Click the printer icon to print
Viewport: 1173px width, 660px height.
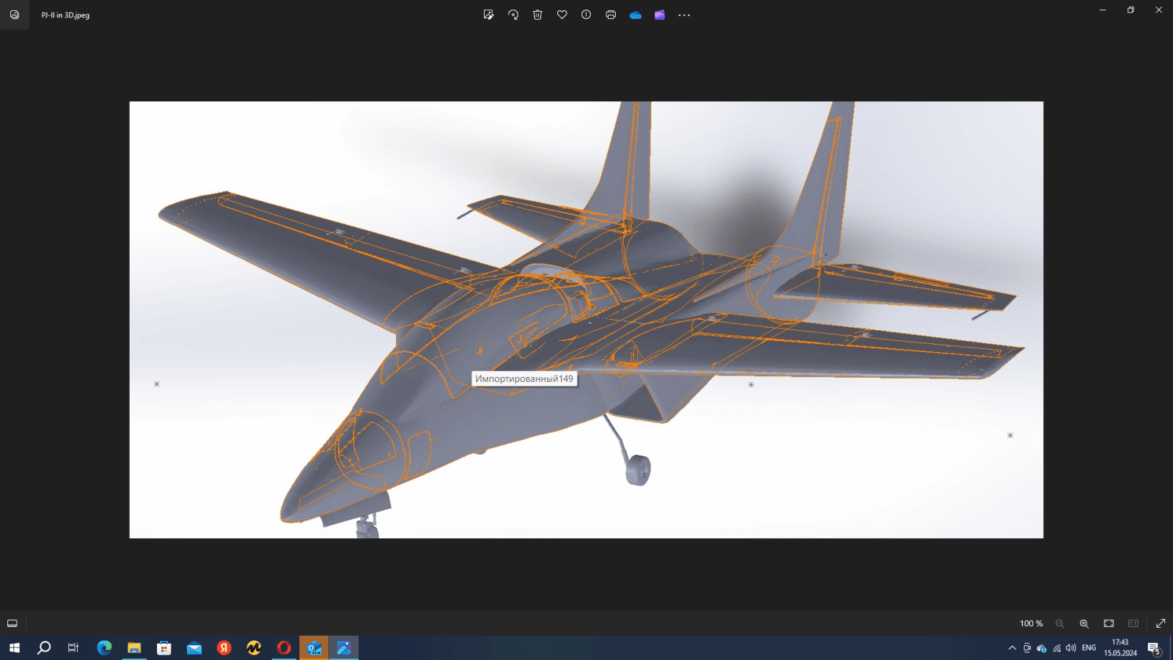(x=611, y=15)
